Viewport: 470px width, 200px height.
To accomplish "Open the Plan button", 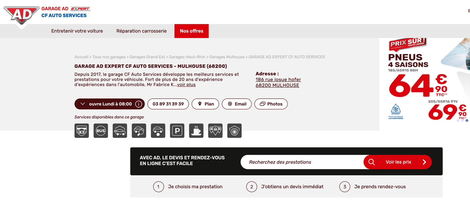I will coord(205,104).
